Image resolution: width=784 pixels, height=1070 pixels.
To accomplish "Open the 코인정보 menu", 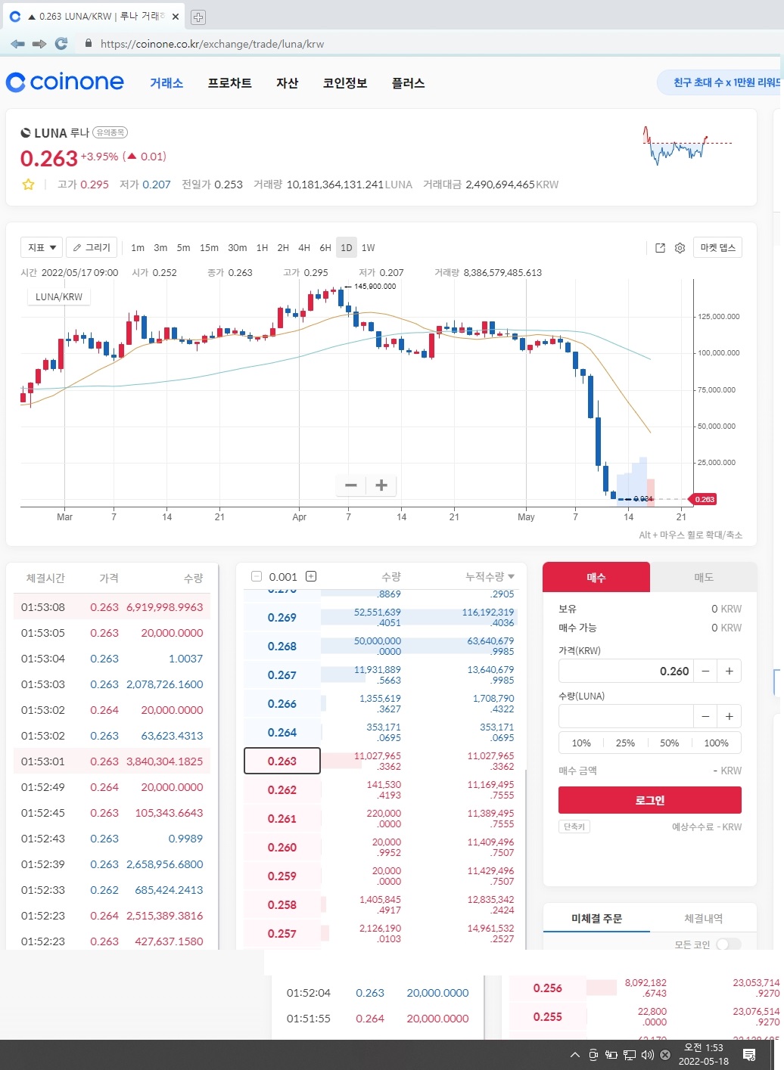I will pos(345,83).
